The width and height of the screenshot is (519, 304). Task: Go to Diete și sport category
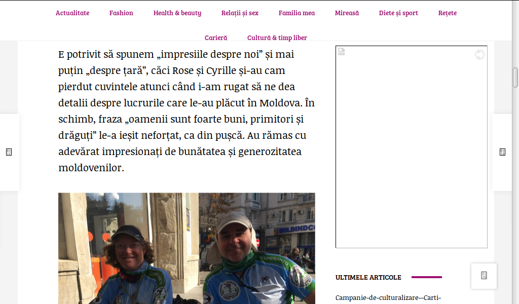tap(398, 13)
